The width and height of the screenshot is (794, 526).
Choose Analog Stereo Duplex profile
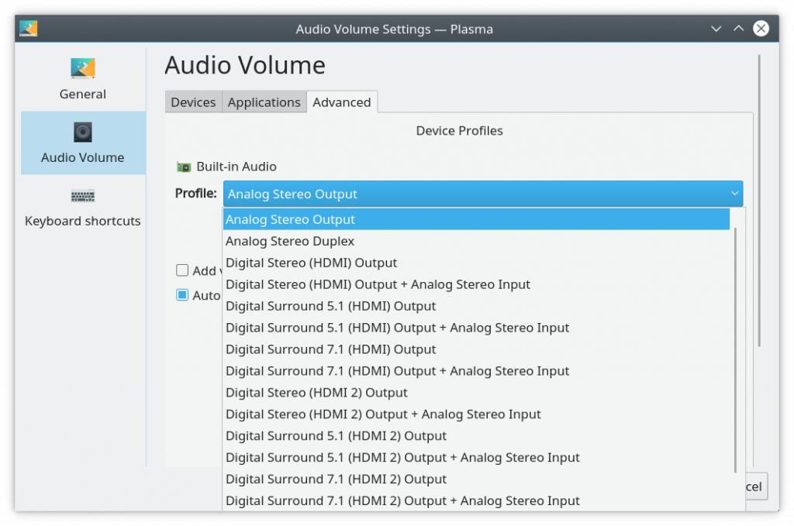click(290, 241)
